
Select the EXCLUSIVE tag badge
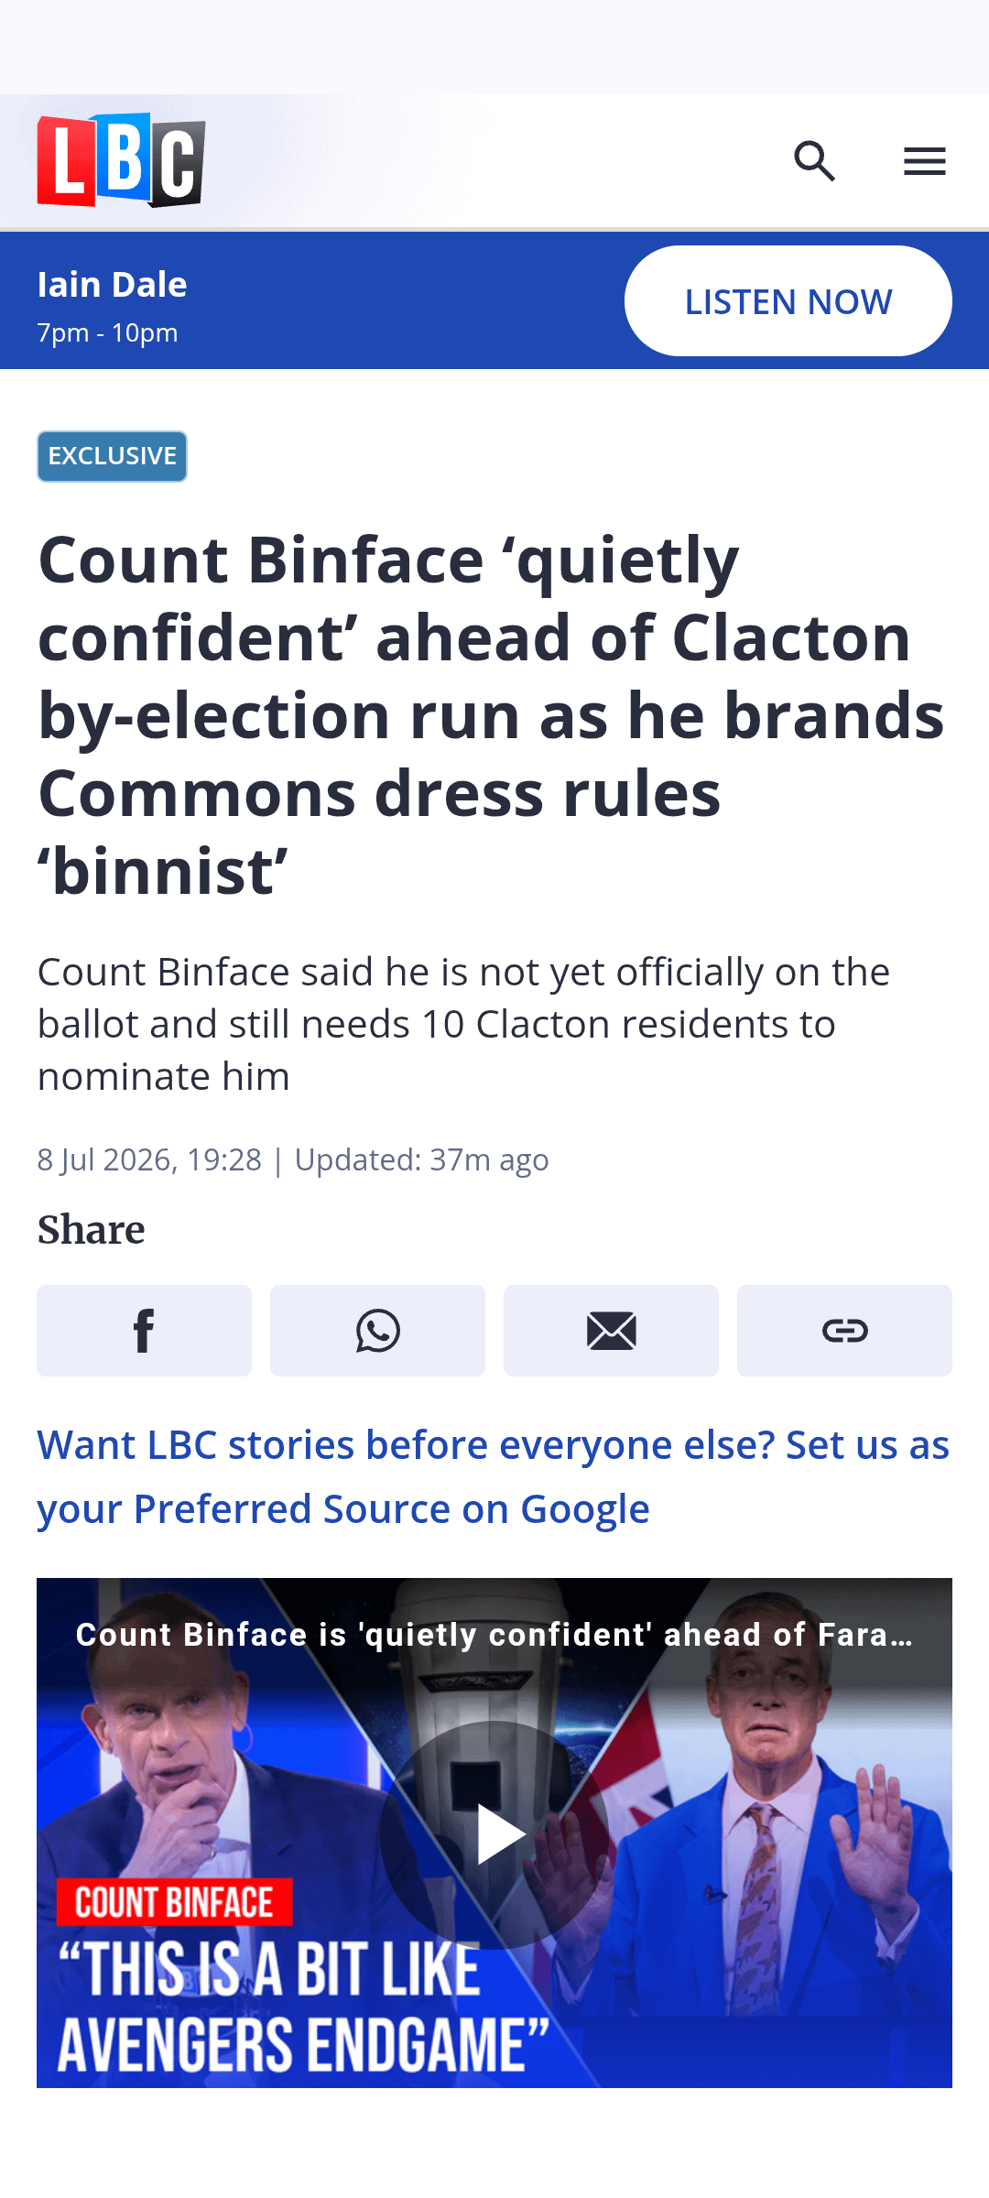click(x=112, y=456)
